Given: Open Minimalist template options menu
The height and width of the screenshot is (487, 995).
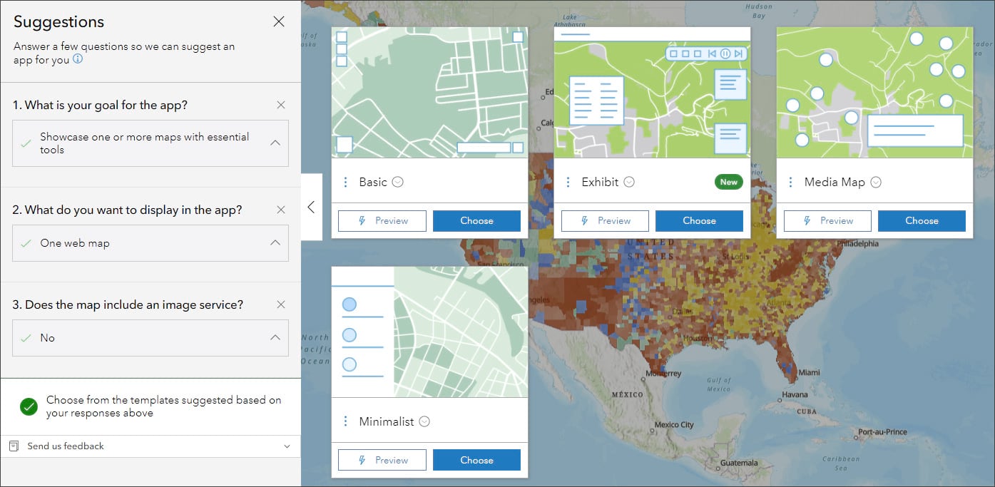Looking at the screenshot, I should pyautogui.click(x=345, y=421).
